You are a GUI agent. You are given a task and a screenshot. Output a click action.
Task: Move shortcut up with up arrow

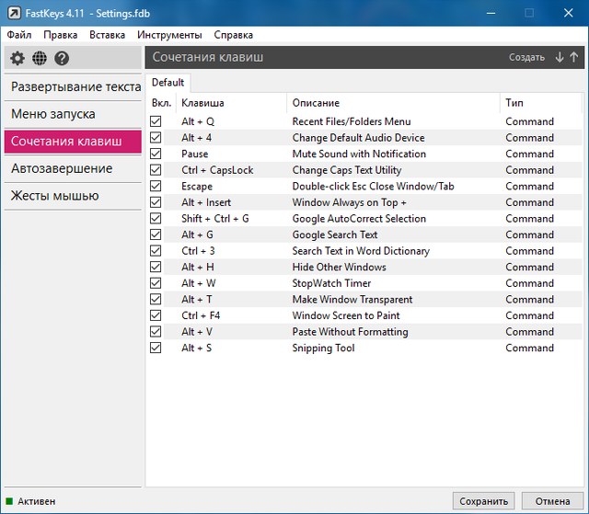tap(574, 57)
